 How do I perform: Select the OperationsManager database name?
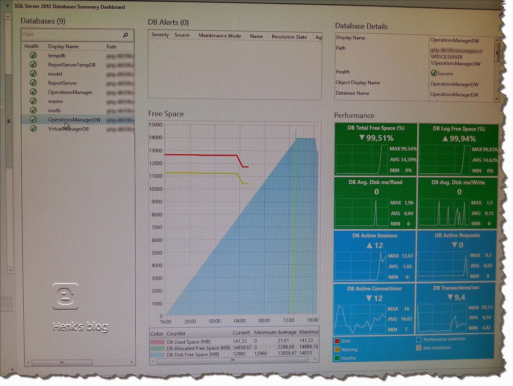70,92
